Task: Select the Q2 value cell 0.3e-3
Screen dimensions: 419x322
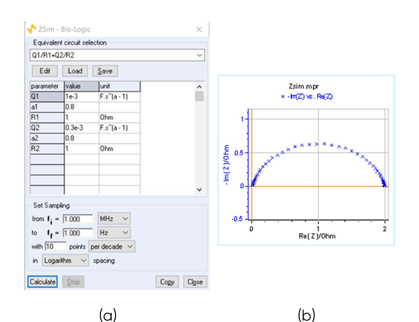Action: (81, 128)
